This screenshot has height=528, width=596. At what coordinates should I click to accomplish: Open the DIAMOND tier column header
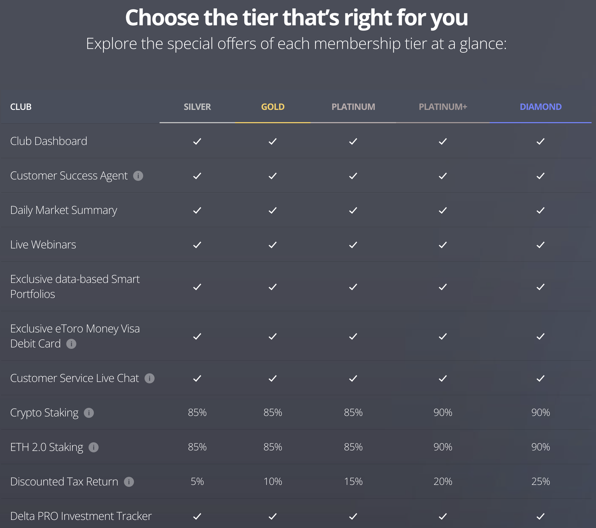point(540,107)
